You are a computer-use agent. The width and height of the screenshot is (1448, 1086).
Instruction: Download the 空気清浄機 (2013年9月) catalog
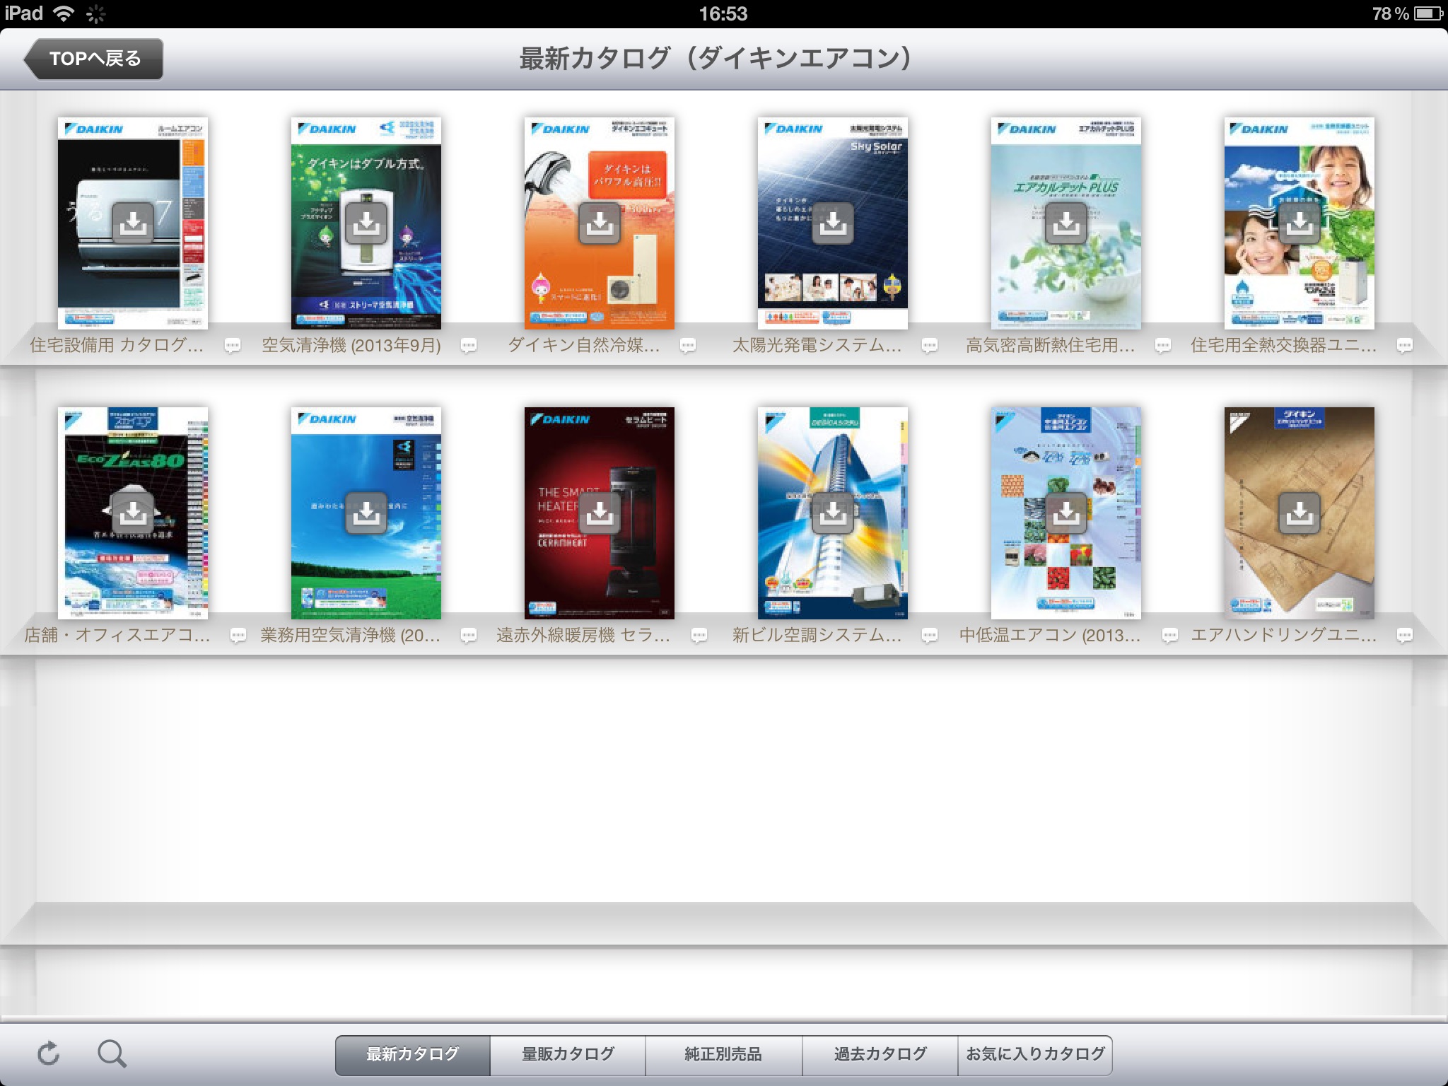point(366,223)
